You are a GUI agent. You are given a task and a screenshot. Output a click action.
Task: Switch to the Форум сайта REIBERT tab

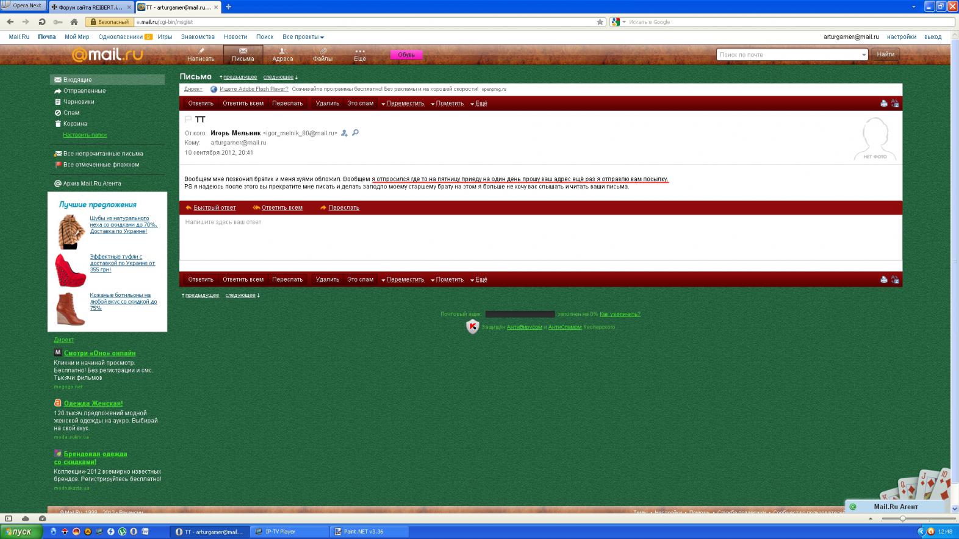coord(90,7)
